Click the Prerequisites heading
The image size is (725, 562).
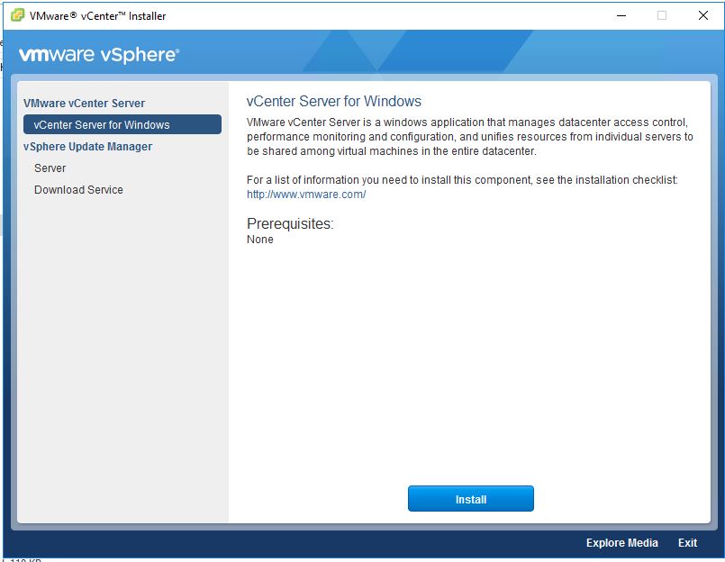click(x=290, y=224)
